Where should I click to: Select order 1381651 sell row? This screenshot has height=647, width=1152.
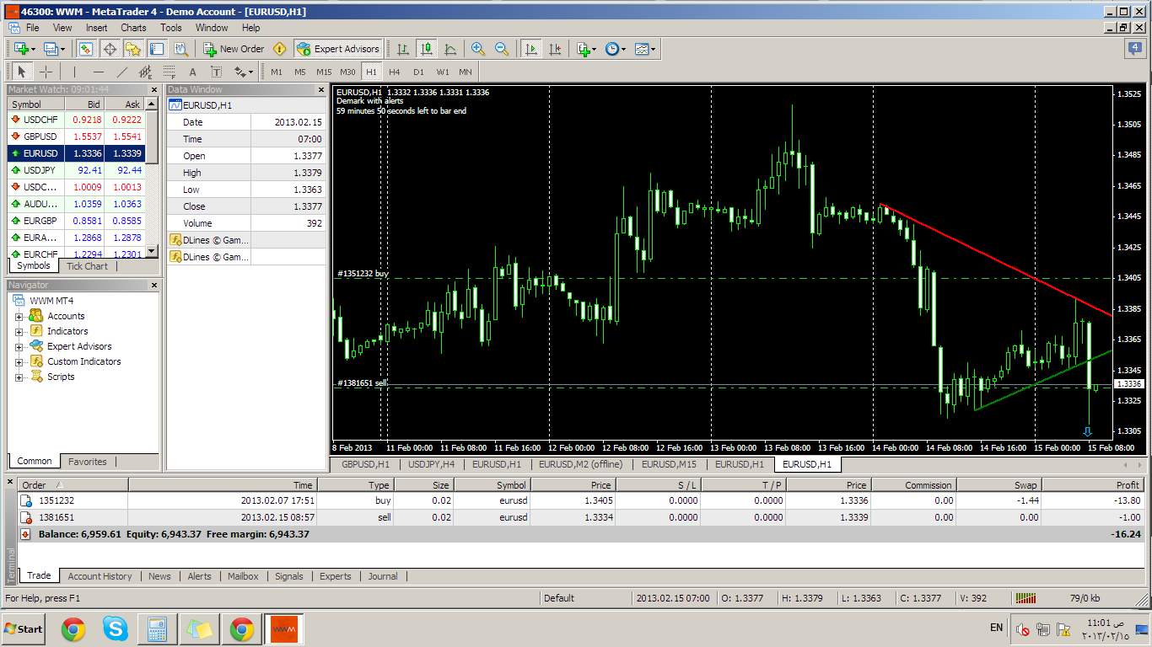[x=580, y=517]
